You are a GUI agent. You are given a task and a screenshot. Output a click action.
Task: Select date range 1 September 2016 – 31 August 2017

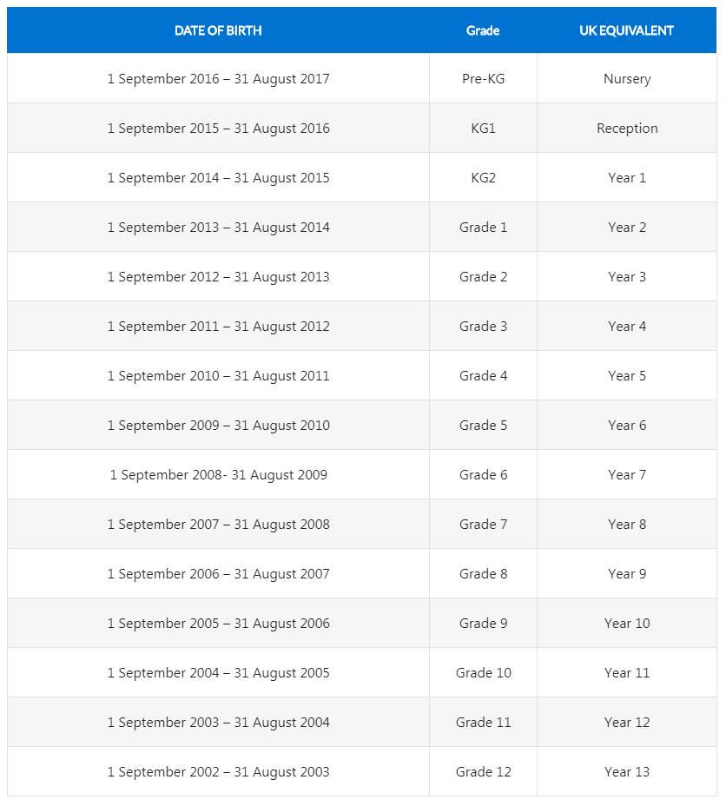[x=218, y=79]
